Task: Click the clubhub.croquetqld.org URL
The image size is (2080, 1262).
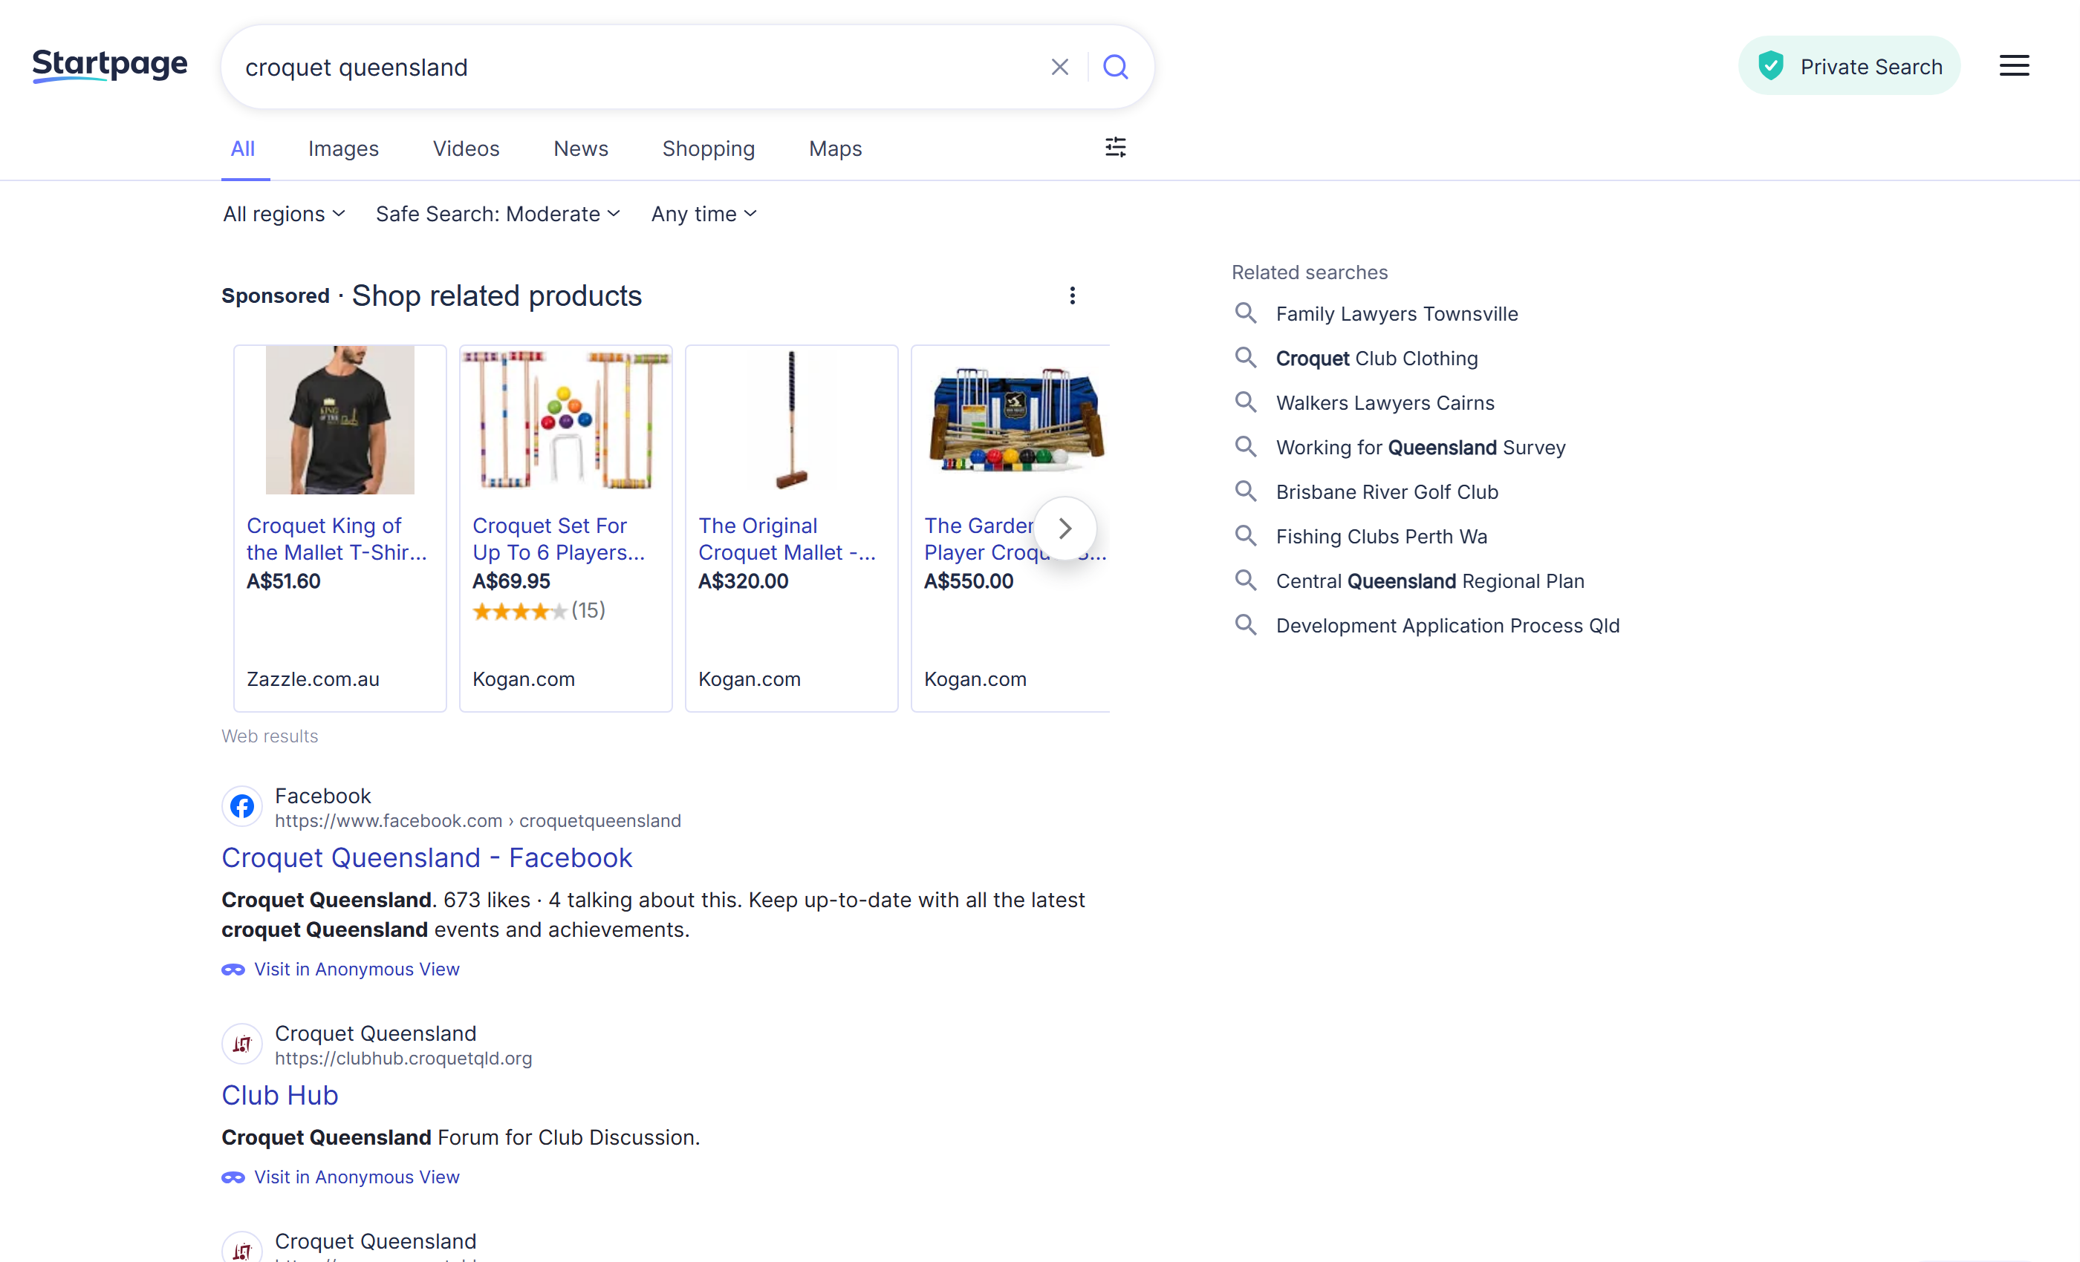Action: [403, 1058]
